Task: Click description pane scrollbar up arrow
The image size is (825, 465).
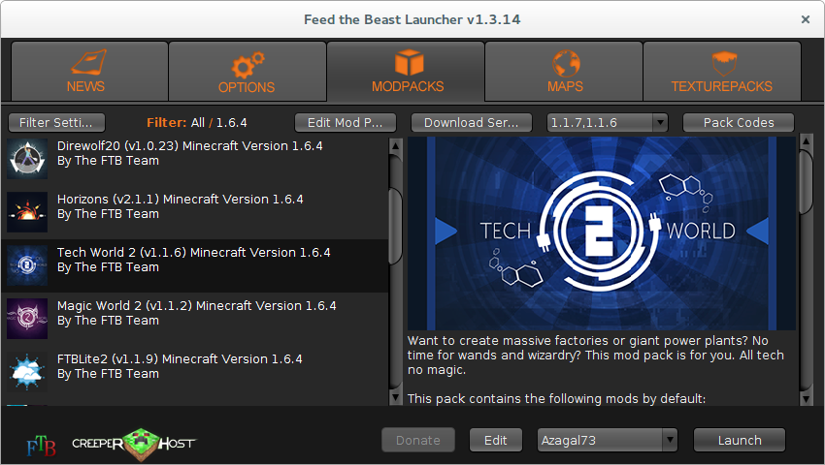Action: pyautogui.click(x=806, y=141)
